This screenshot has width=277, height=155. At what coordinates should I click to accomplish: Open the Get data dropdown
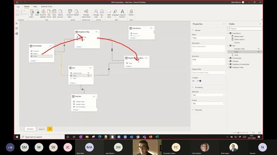32,13
